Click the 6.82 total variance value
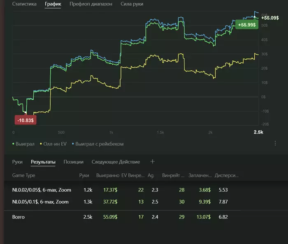 [x=223, y=217]
